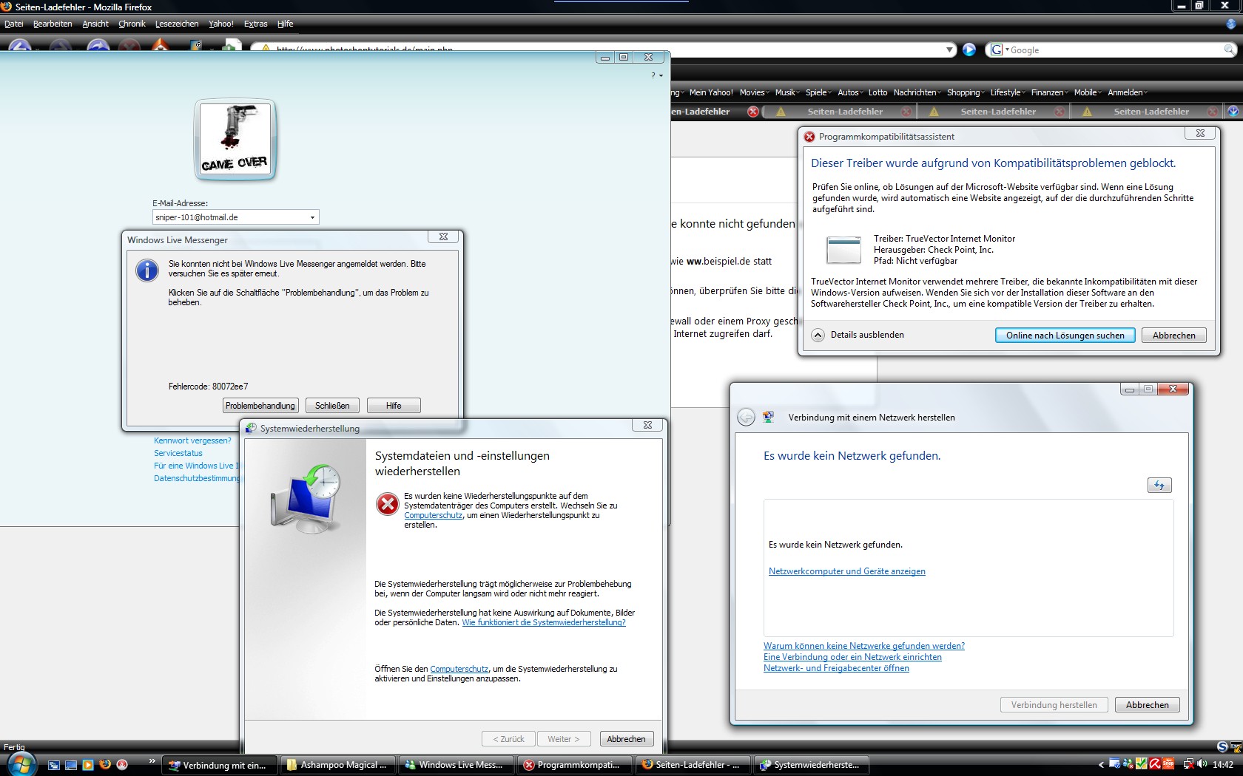Open the search engine selector dropdown
Screen dimensions: 1243x776
(x=1000, y=50)
